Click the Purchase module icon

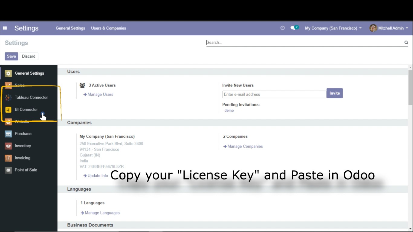tap(8, 134)
